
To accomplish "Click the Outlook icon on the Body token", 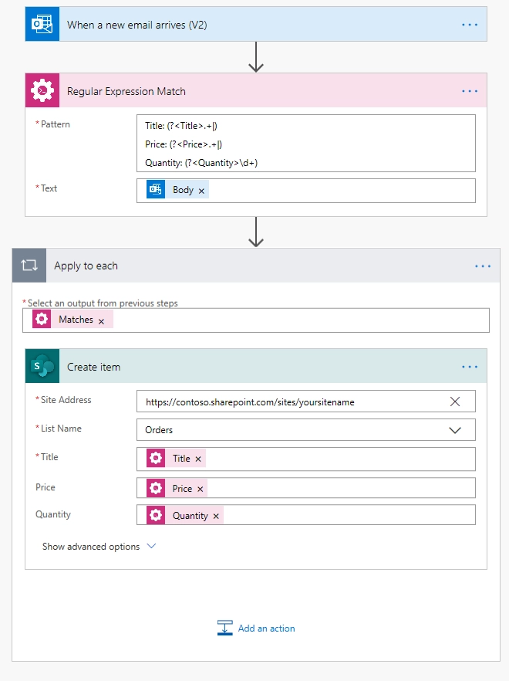I will pos(155,189).
